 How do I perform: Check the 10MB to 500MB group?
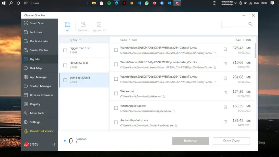[x=65, y=80]
